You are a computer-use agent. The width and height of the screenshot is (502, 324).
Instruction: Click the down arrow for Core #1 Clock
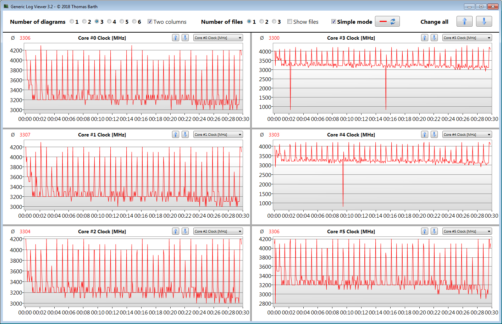coord(185,134)
